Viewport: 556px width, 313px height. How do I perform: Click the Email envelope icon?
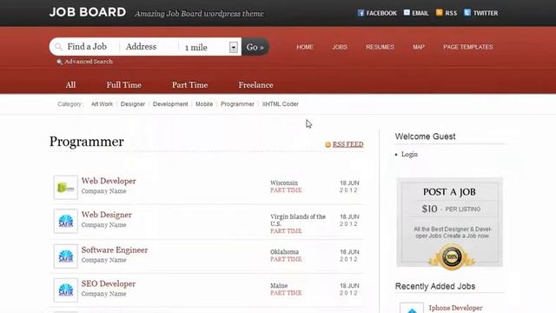click(x=407, y=13)
